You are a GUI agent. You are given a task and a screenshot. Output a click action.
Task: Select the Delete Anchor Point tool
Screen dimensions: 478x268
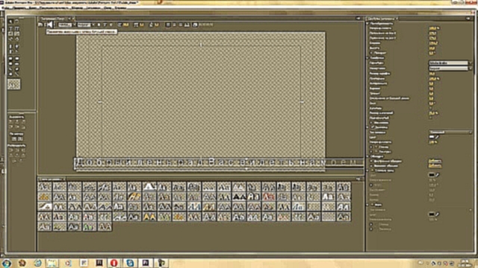pos(16,46)
